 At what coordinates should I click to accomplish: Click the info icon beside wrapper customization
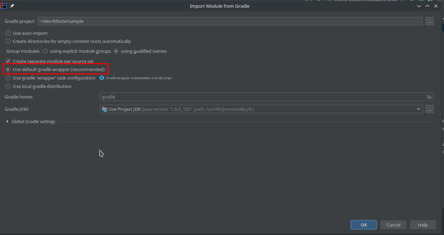101,78
